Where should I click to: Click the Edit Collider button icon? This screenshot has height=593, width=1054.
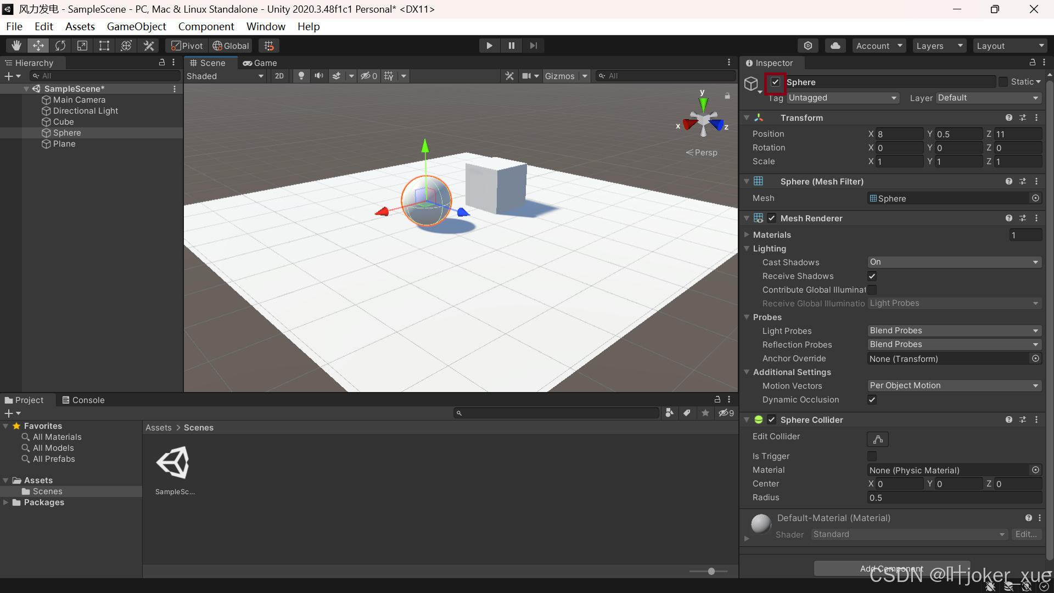(877, 439)
